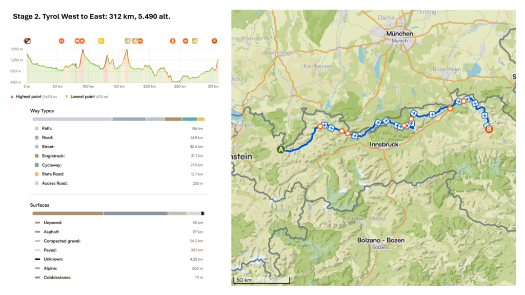Click the green A start marker on map
Image resolution: width=525 pixels, height=295 pixels.
pos(280,150)
